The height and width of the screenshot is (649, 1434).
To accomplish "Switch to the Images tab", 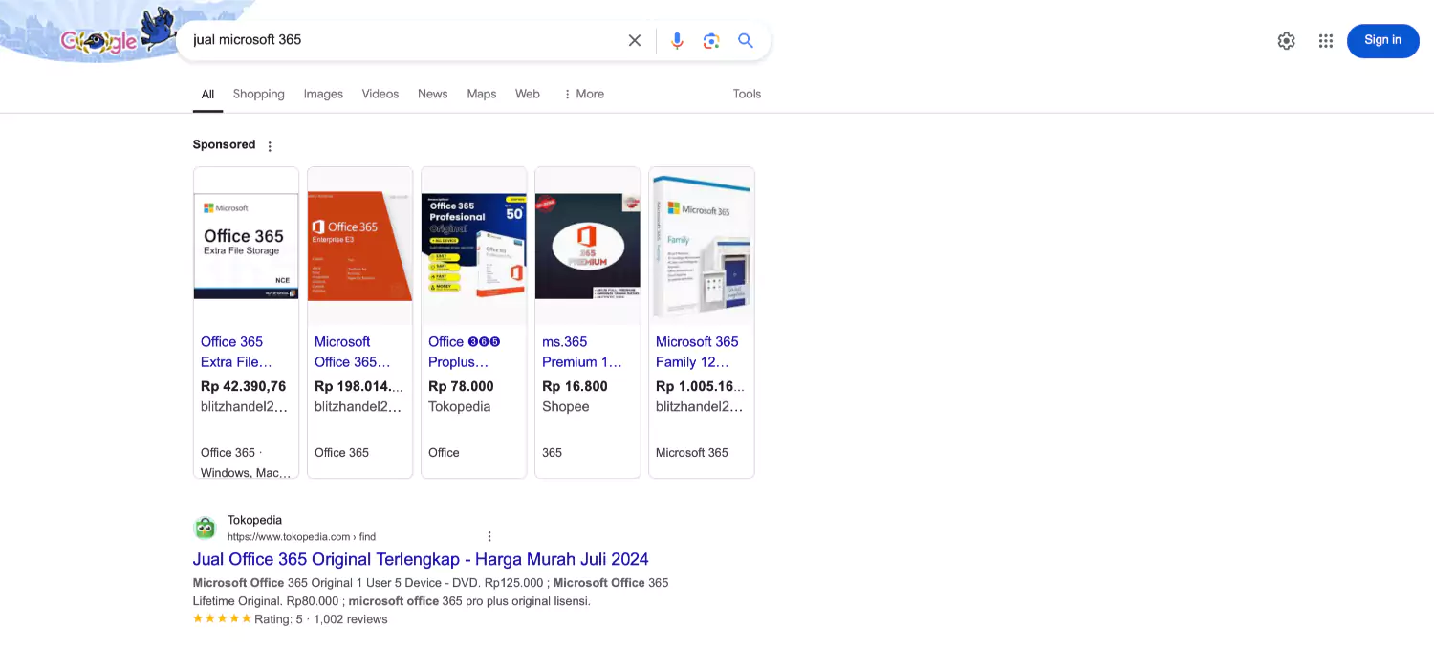I will click(x=323, y=94).
